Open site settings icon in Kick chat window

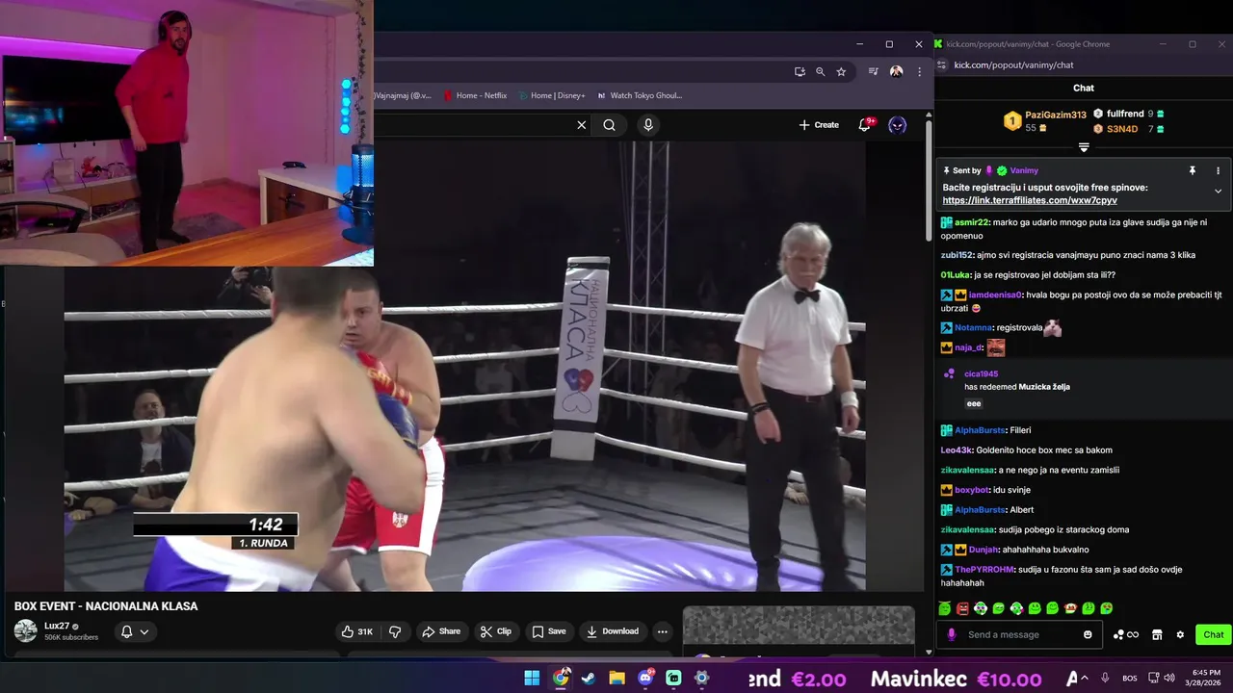point(942,64)
